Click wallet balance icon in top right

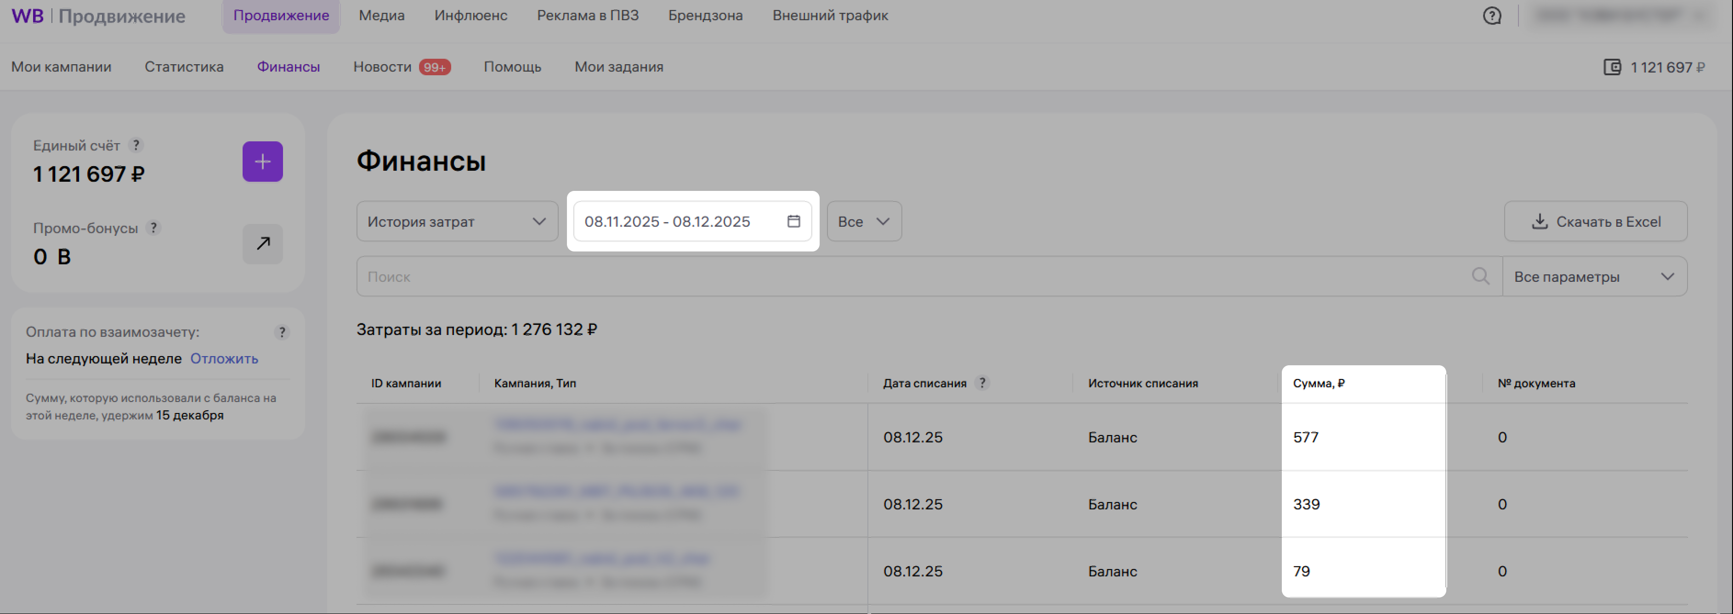pos(1612,67)
